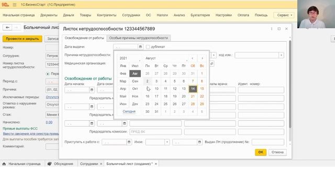
Task: Confirm the dialog with OK button
Action: (261, 152)
